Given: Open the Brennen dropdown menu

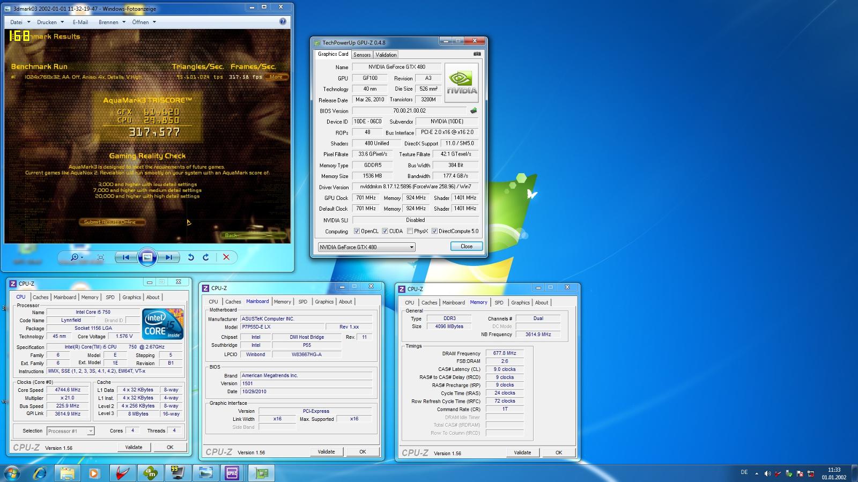Looking at the screenshot, I should pyautogui.click(x=112, y=22).
